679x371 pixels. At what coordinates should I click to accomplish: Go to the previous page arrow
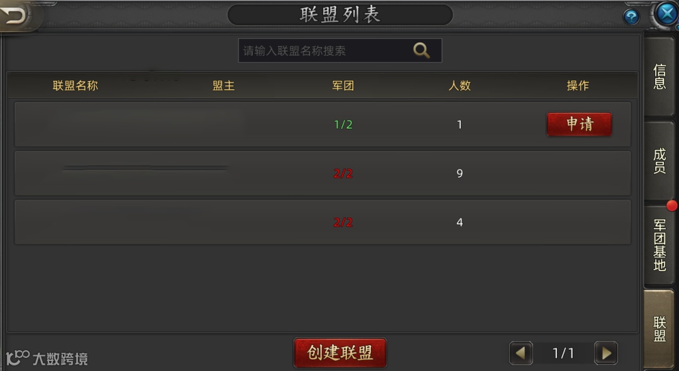tap(521, 353)
